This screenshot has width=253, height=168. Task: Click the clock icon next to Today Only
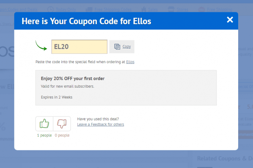[51, 9]
